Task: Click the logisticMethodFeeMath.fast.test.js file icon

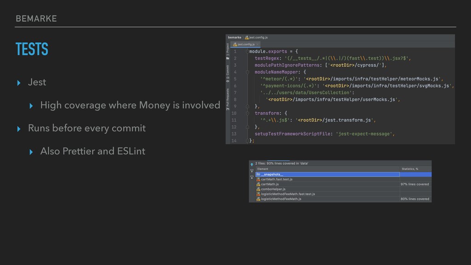Action: pyautogui.click(x=258, y=194)
